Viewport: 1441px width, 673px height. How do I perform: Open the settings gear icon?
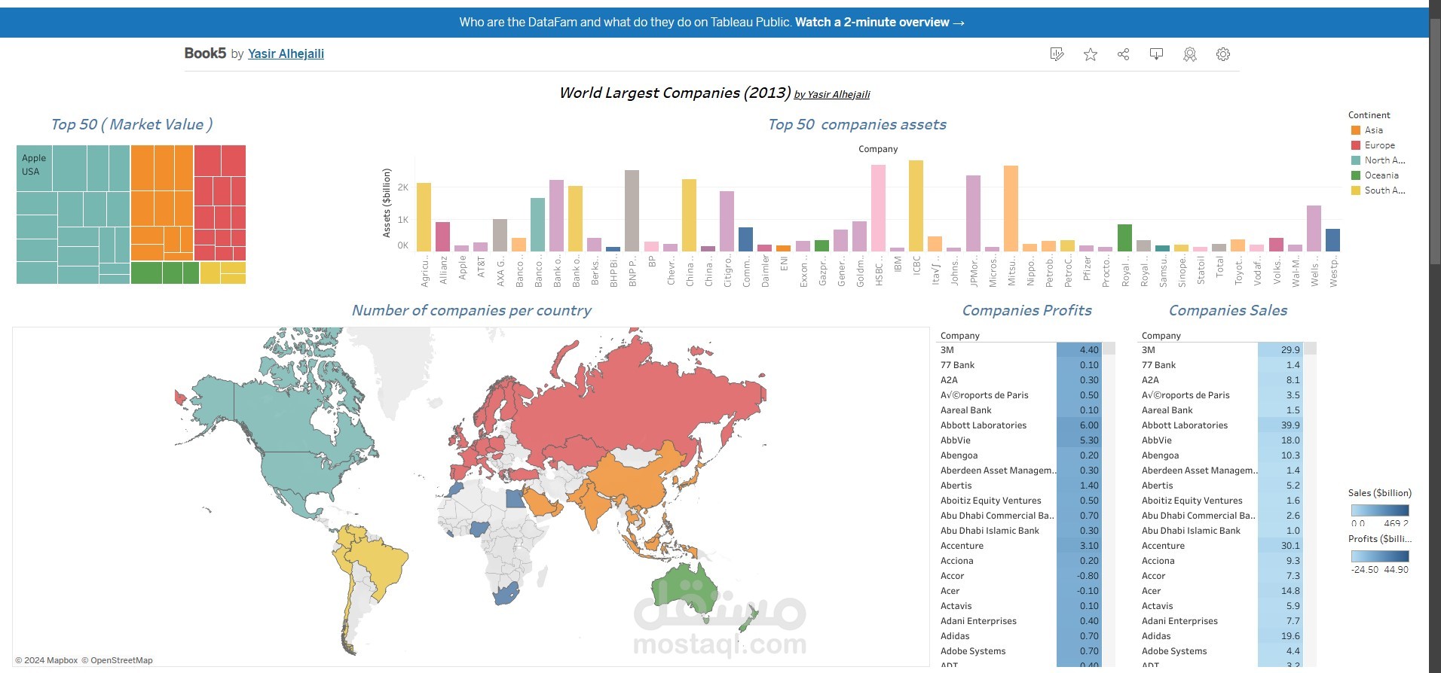pos(1222,54)
